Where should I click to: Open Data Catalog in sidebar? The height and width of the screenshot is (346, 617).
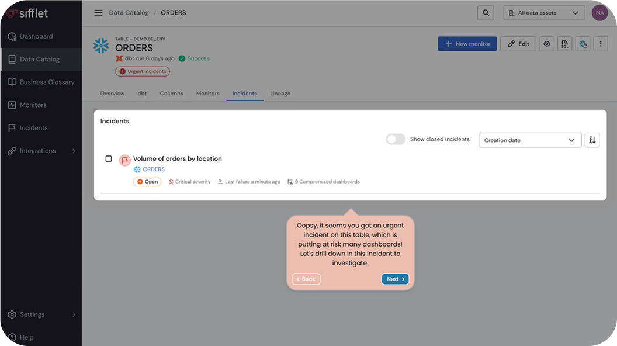pyautogui.click(x=41, y=60)
